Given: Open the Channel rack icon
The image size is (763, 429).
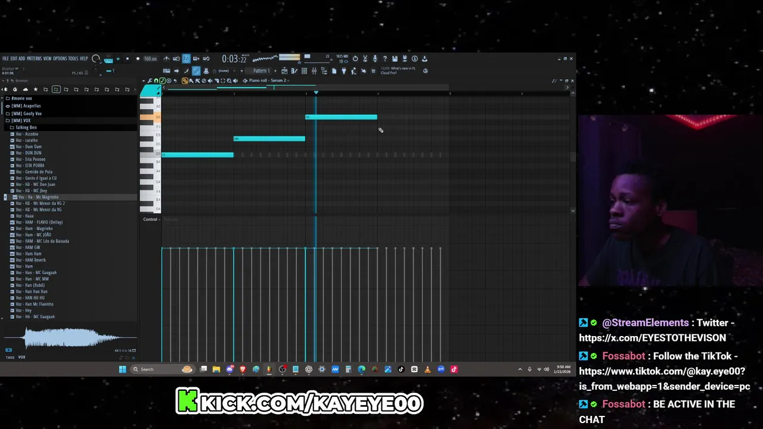Looking at the screenshot, I should 304,70.
